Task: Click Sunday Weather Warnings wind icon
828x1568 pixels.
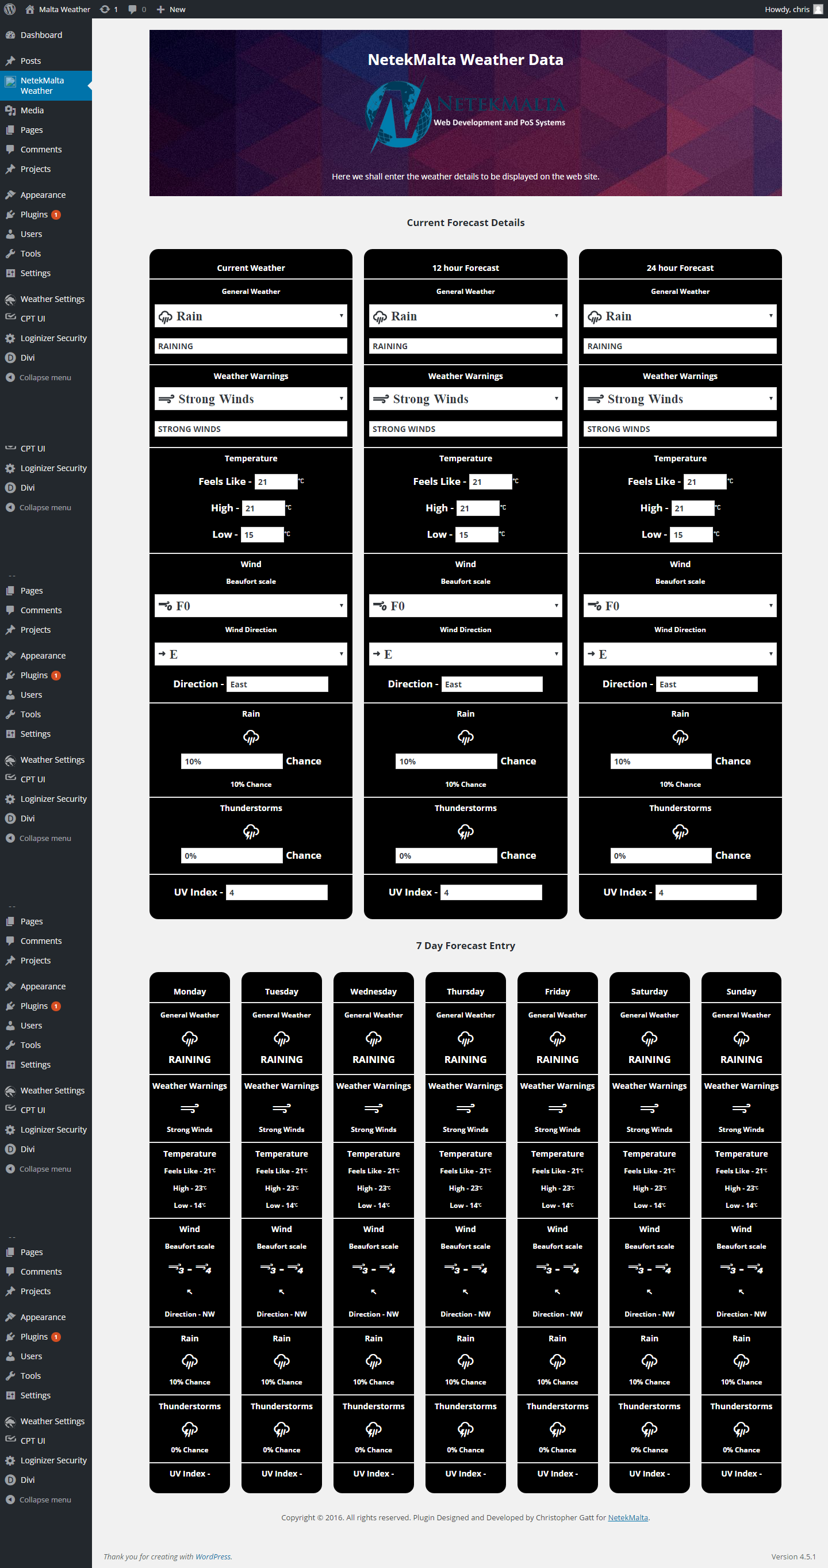Action: click(x=741, y=1108)
